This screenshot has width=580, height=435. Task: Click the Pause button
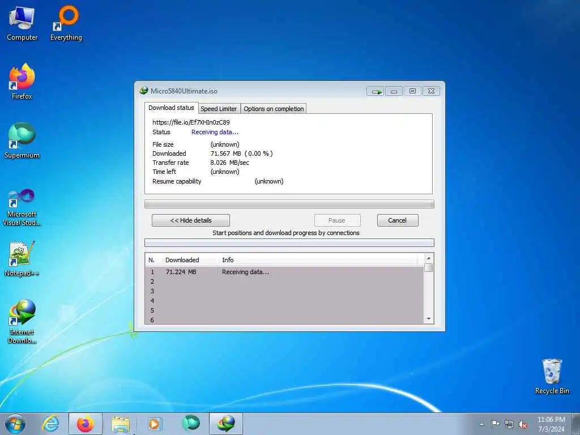337,220
